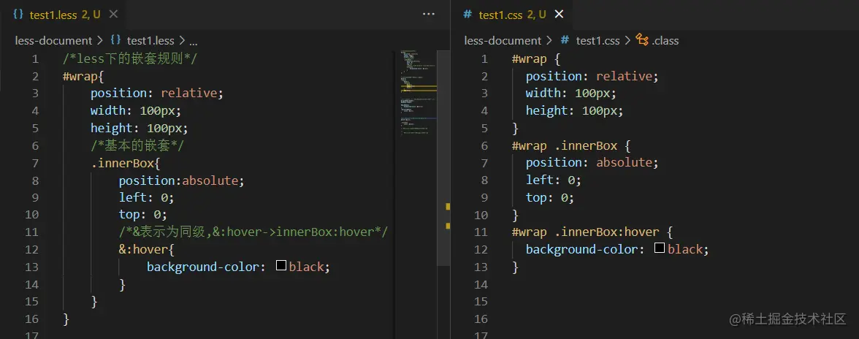Click '#wrap {' on css line 1
The height and width of the screenshot is (339, 859).
536,58
